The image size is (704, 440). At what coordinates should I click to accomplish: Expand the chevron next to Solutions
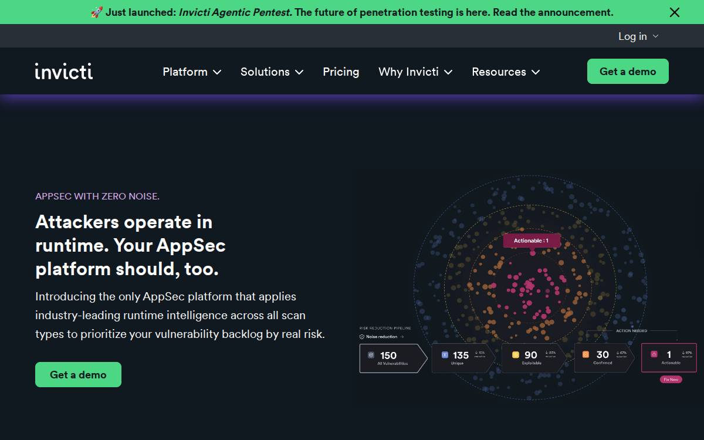click(x=299, y=72)
